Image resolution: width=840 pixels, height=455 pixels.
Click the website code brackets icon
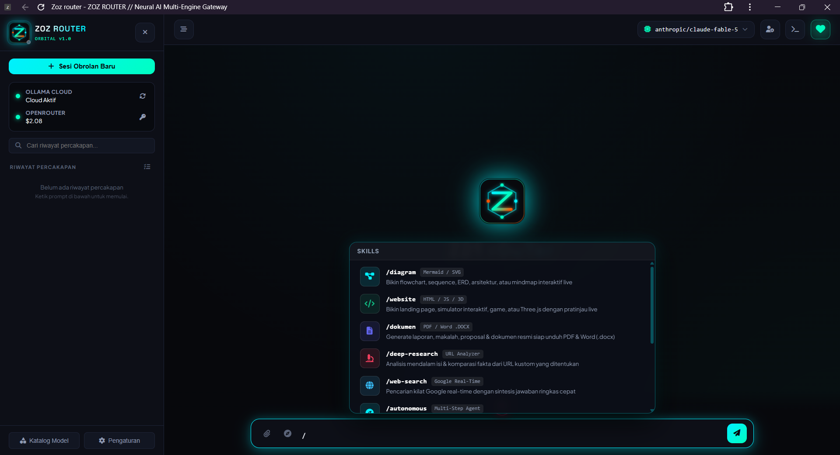point(370,303)
